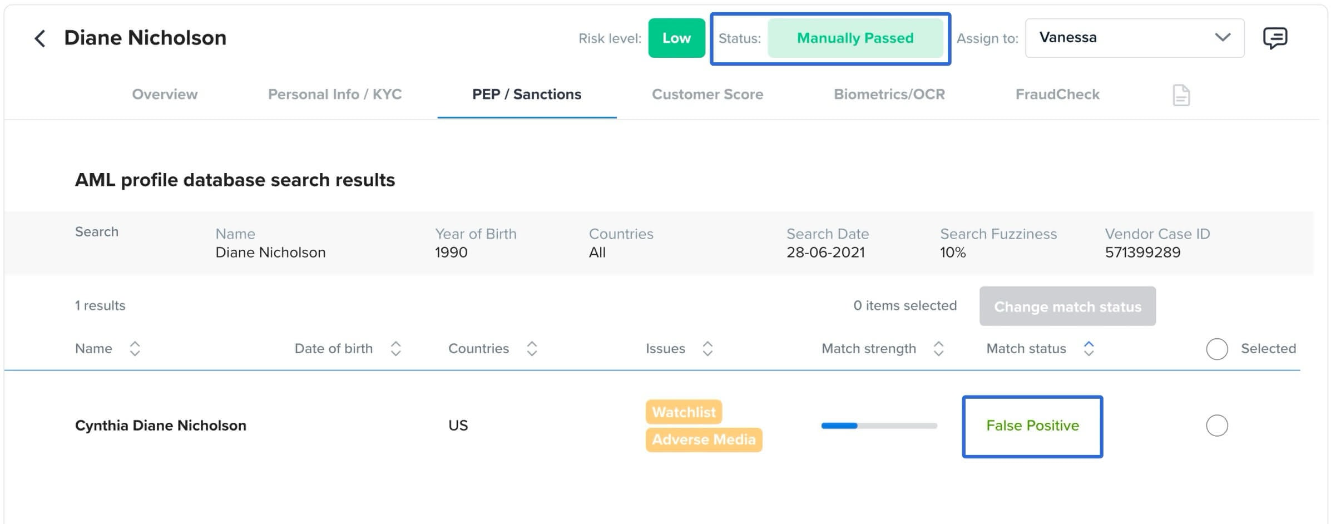Click the Low risk level badge
The image size is (1336, 524).
676,38
